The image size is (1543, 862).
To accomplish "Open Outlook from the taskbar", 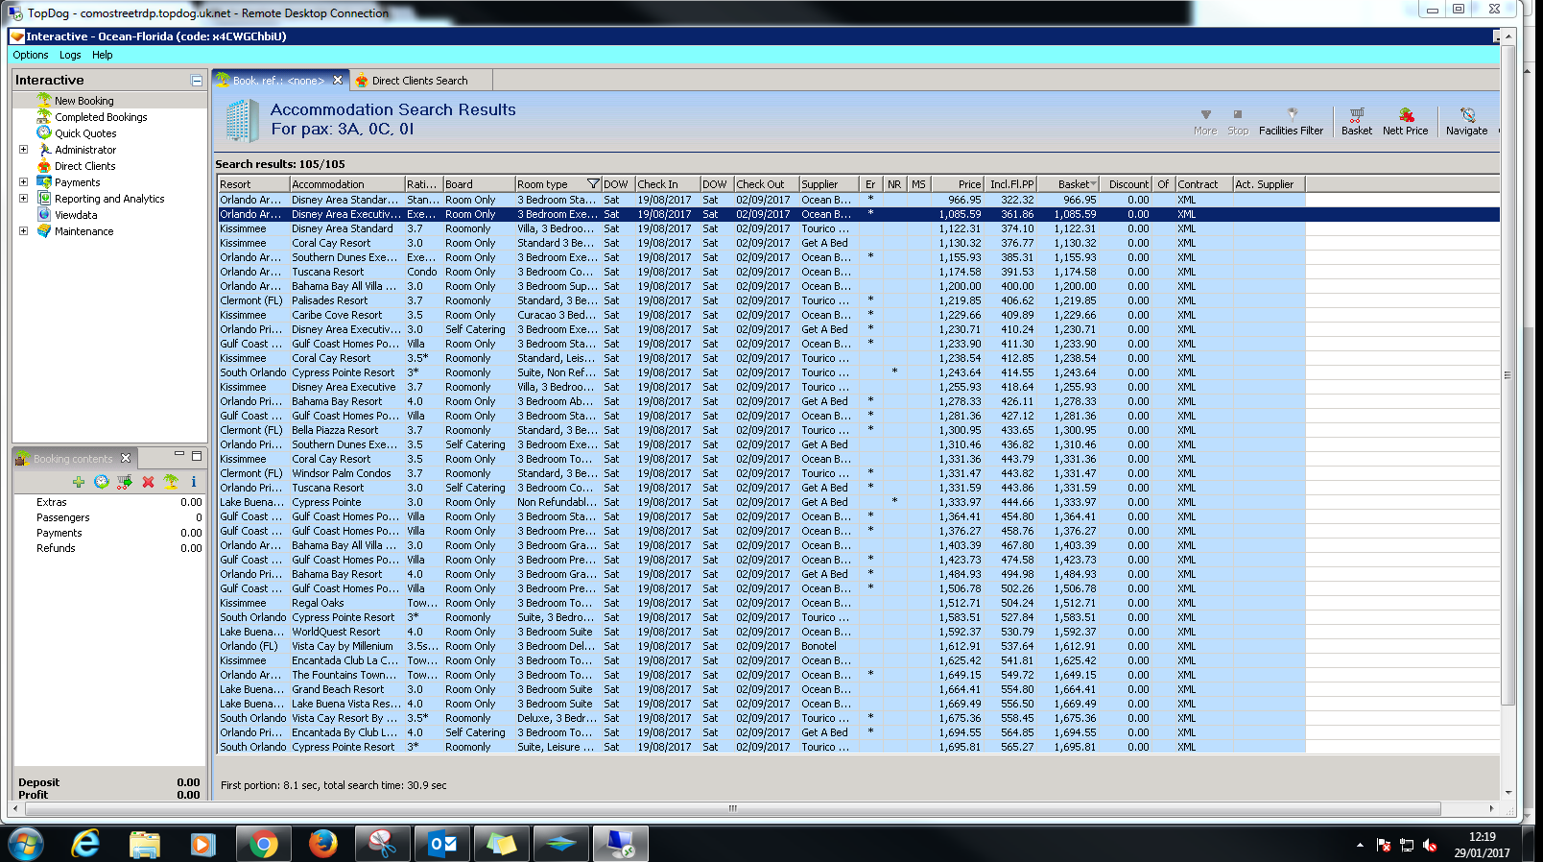I will (442, 844).
